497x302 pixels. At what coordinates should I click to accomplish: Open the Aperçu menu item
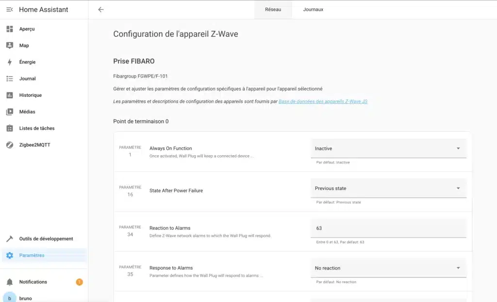(27, 29)
